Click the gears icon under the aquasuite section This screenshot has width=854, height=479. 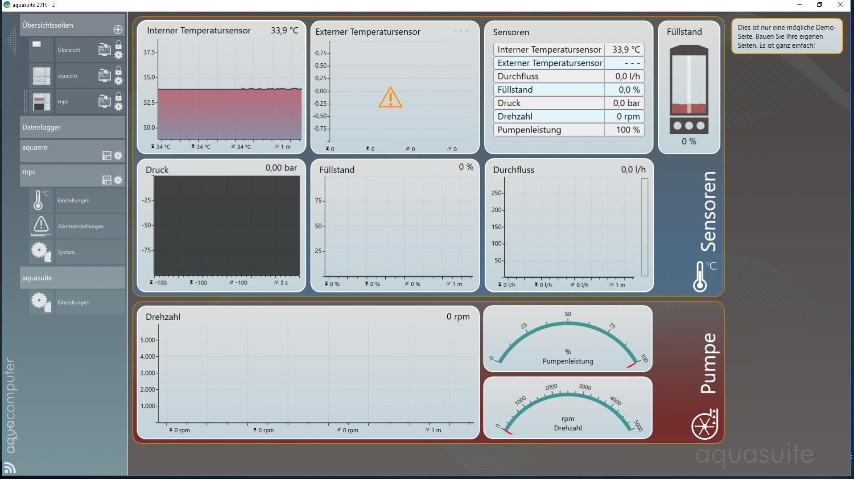41,302
